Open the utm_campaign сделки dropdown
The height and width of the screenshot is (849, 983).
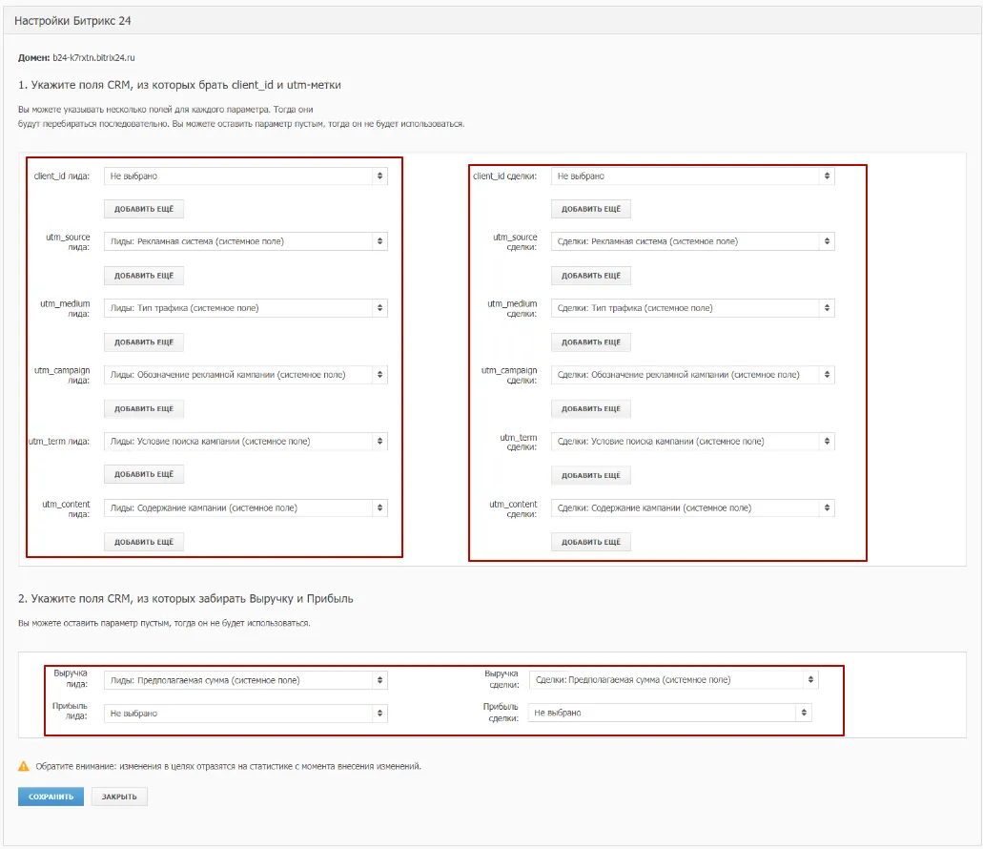[693, 374]
